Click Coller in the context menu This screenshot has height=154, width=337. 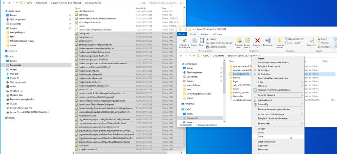tap(278, 137)
